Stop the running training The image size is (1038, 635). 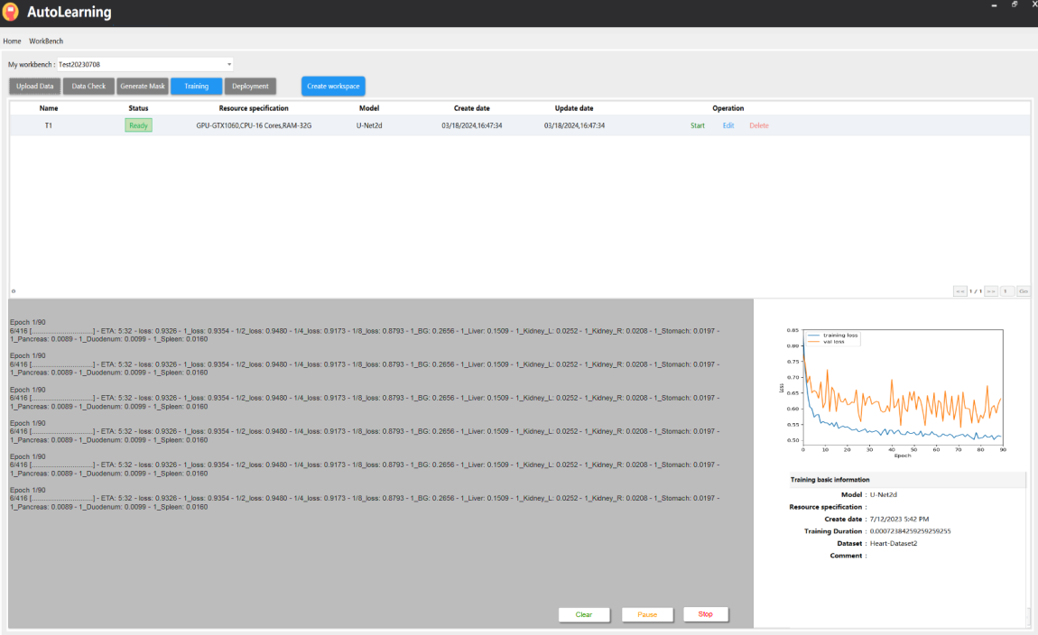point(706,614)
